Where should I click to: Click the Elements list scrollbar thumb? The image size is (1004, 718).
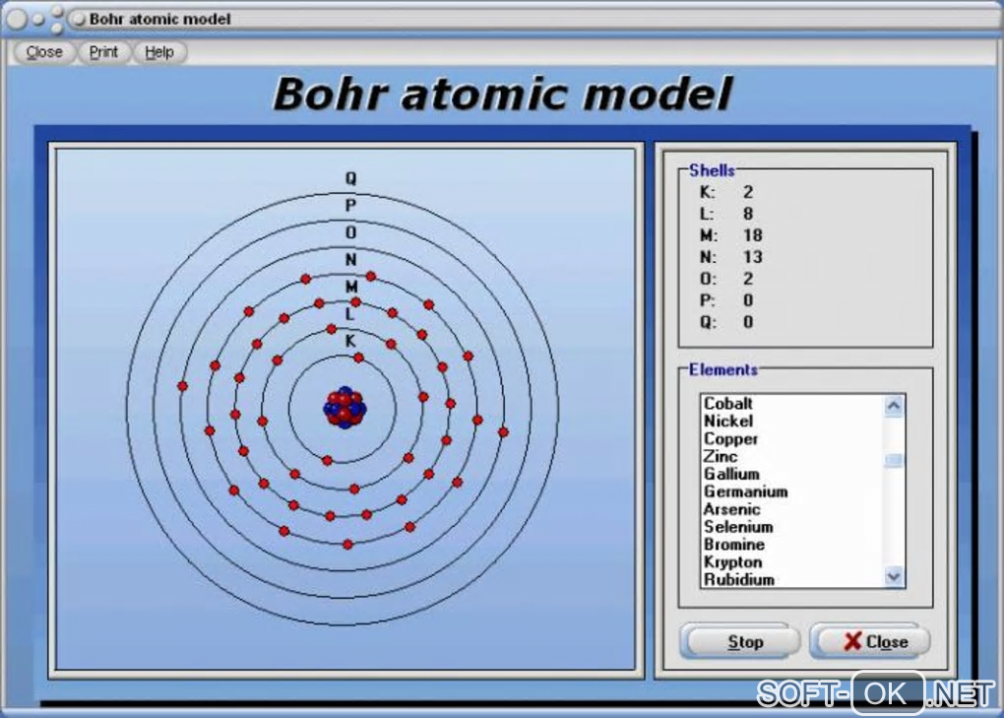coord(894,460)
